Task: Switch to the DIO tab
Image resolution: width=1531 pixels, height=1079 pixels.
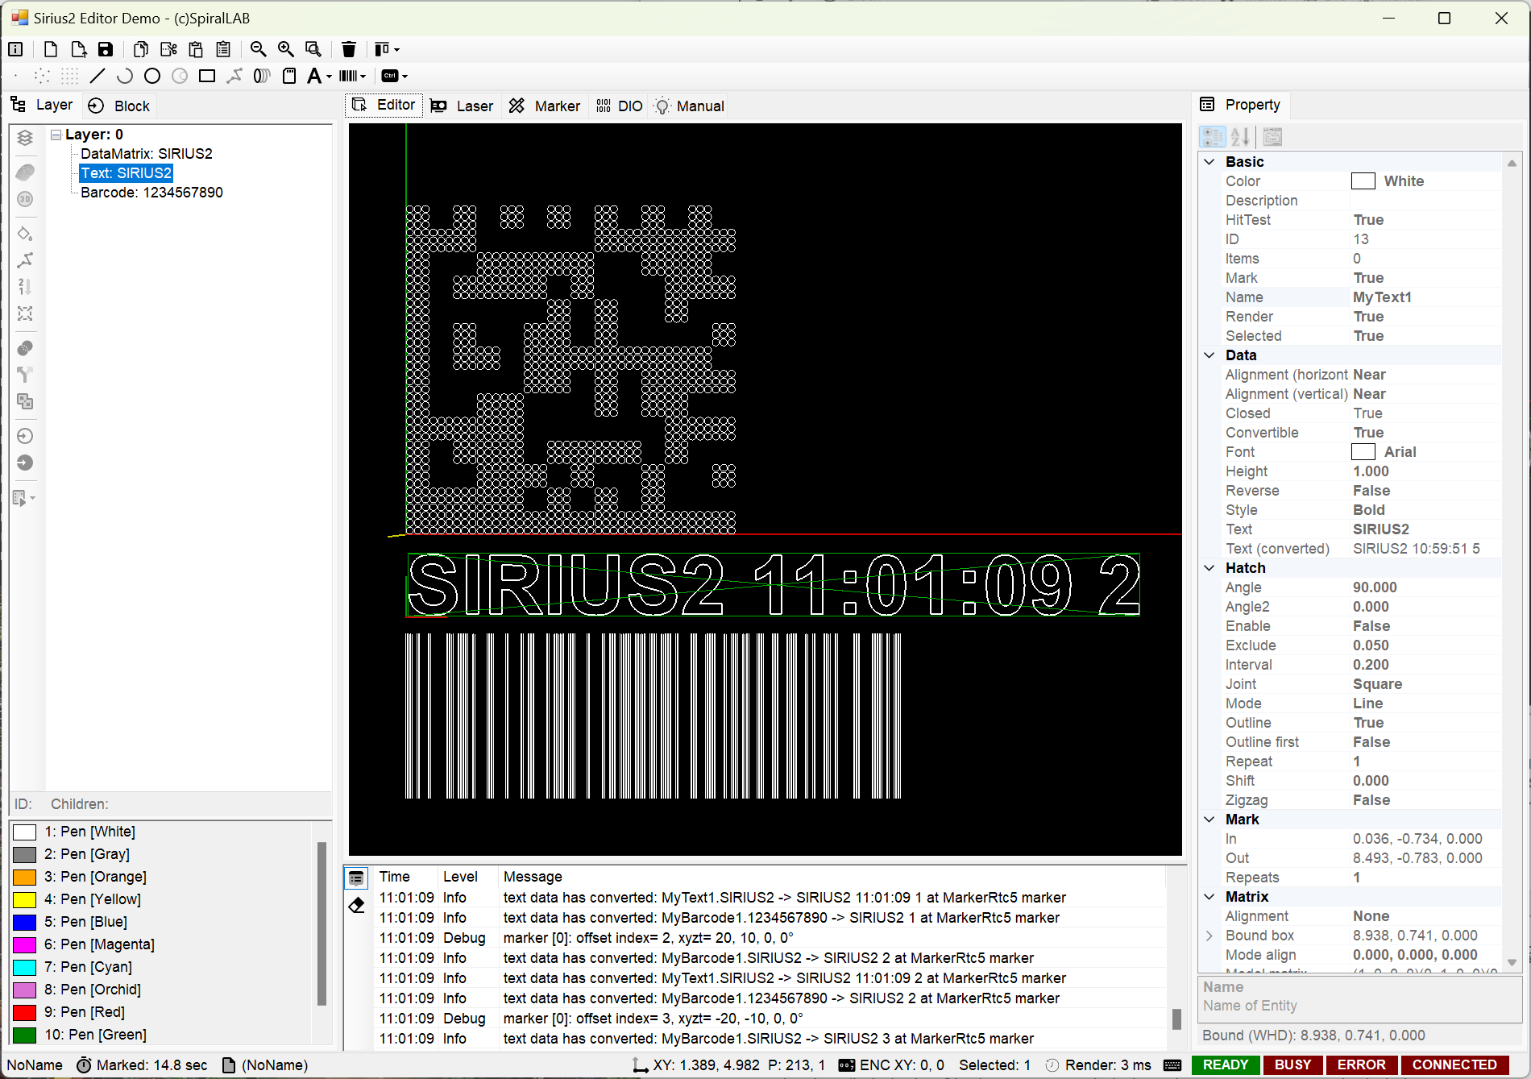Action: coord(620,106)
